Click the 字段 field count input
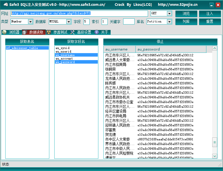The image size is (223, 171). pos(86,22)
